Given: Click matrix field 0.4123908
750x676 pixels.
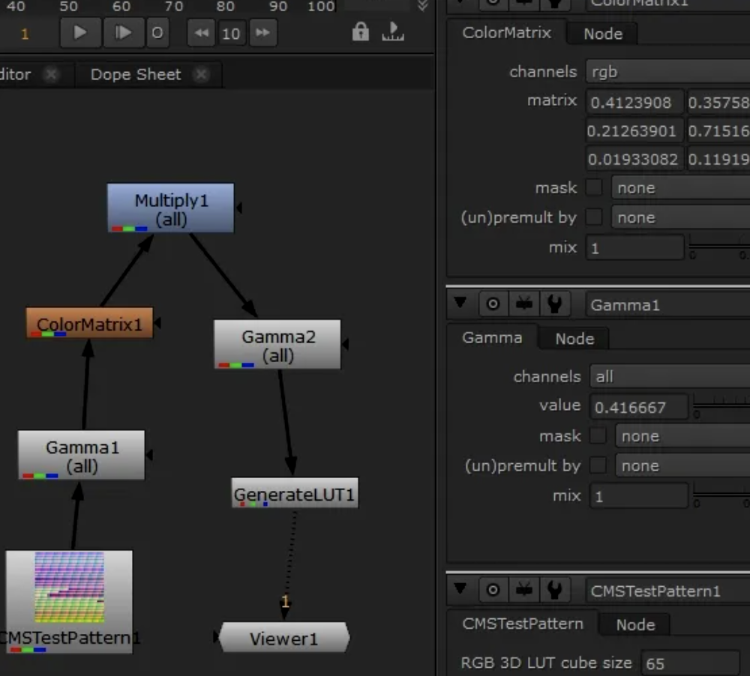Looking at the screenshot, I should [634, 103].
